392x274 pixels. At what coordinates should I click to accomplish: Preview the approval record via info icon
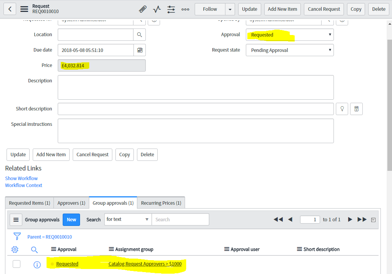(x=37, y=264)
